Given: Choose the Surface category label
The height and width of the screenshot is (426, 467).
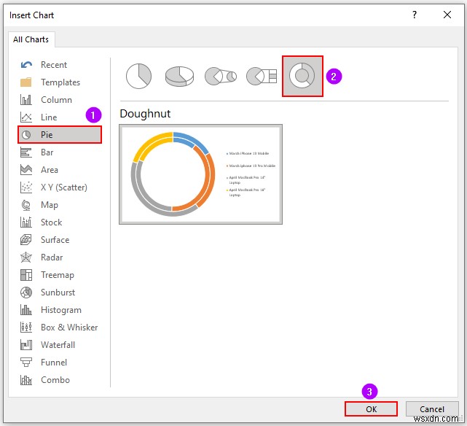Looking at the screenshot, I should [x=55, y=240].
